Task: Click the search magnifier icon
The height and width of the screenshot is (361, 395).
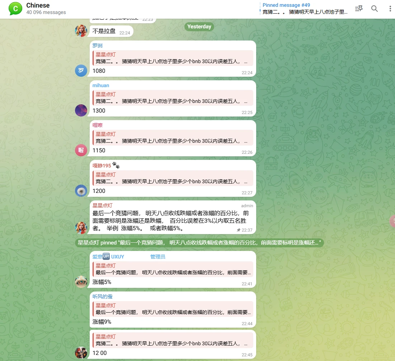Action: coord(375,9)
